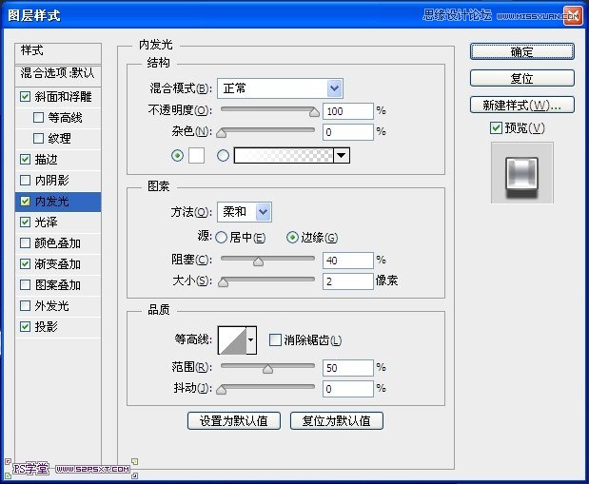Viewport: 589px width, 484px height.
Task: Select the solid color radio button
Action: coord(177,155)
